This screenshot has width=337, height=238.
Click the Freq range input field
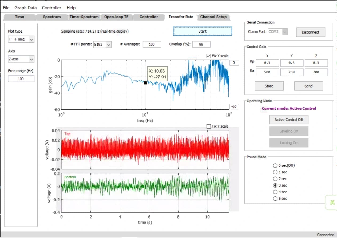21,79
